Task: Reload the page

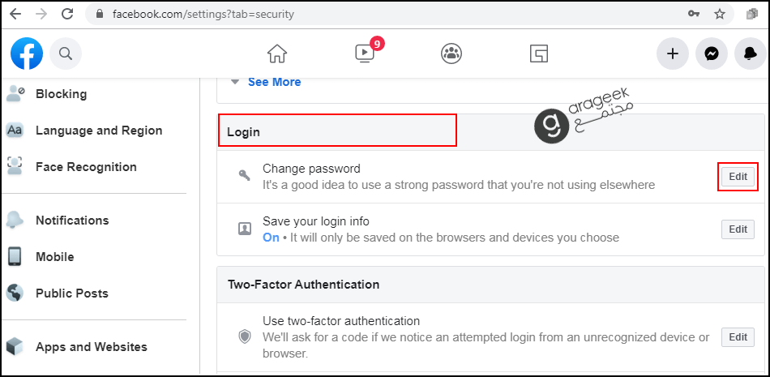Action: [x=66, y=14]
